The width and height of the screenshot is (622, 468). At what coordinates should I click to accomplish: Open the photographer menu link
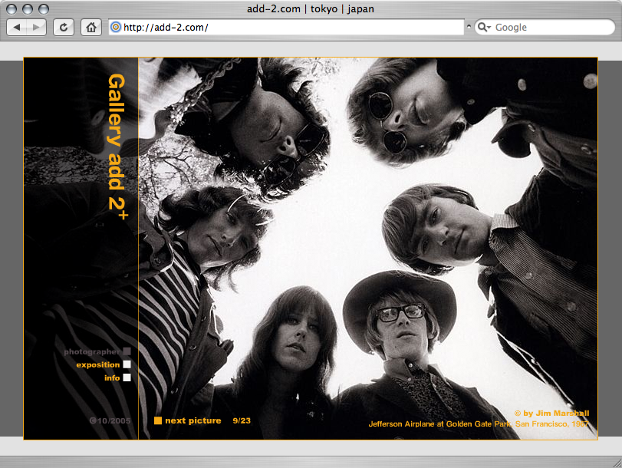[91, 351]
